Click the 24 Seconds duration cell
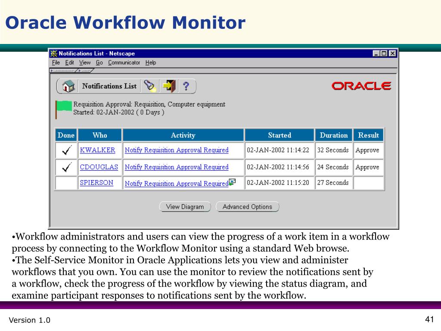This screenshot has height=331, width=441. 333,167
